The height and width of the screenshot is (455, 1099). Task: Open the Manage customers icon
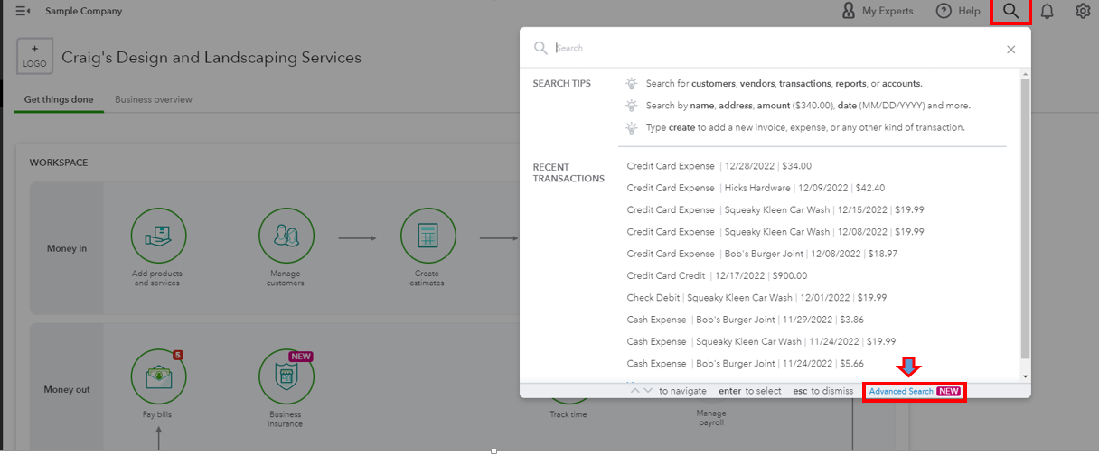(x=286, y=237)
